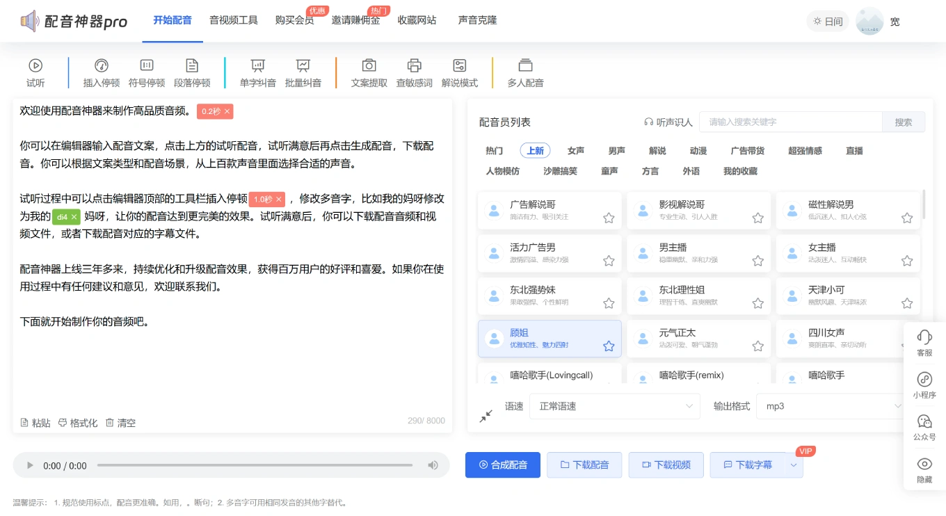Click the speaker volume icon in audio player

[x=433, y=465]
